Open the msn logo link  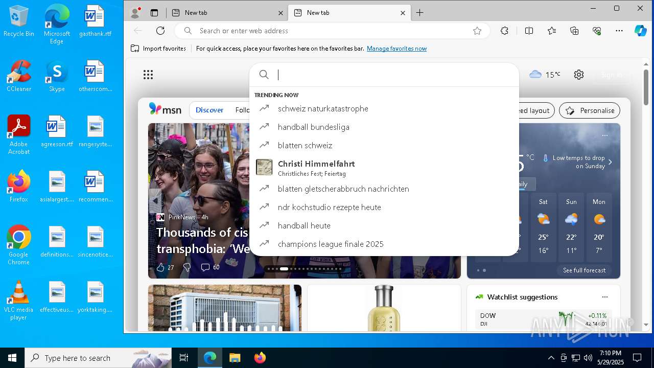tap(165, 109)
